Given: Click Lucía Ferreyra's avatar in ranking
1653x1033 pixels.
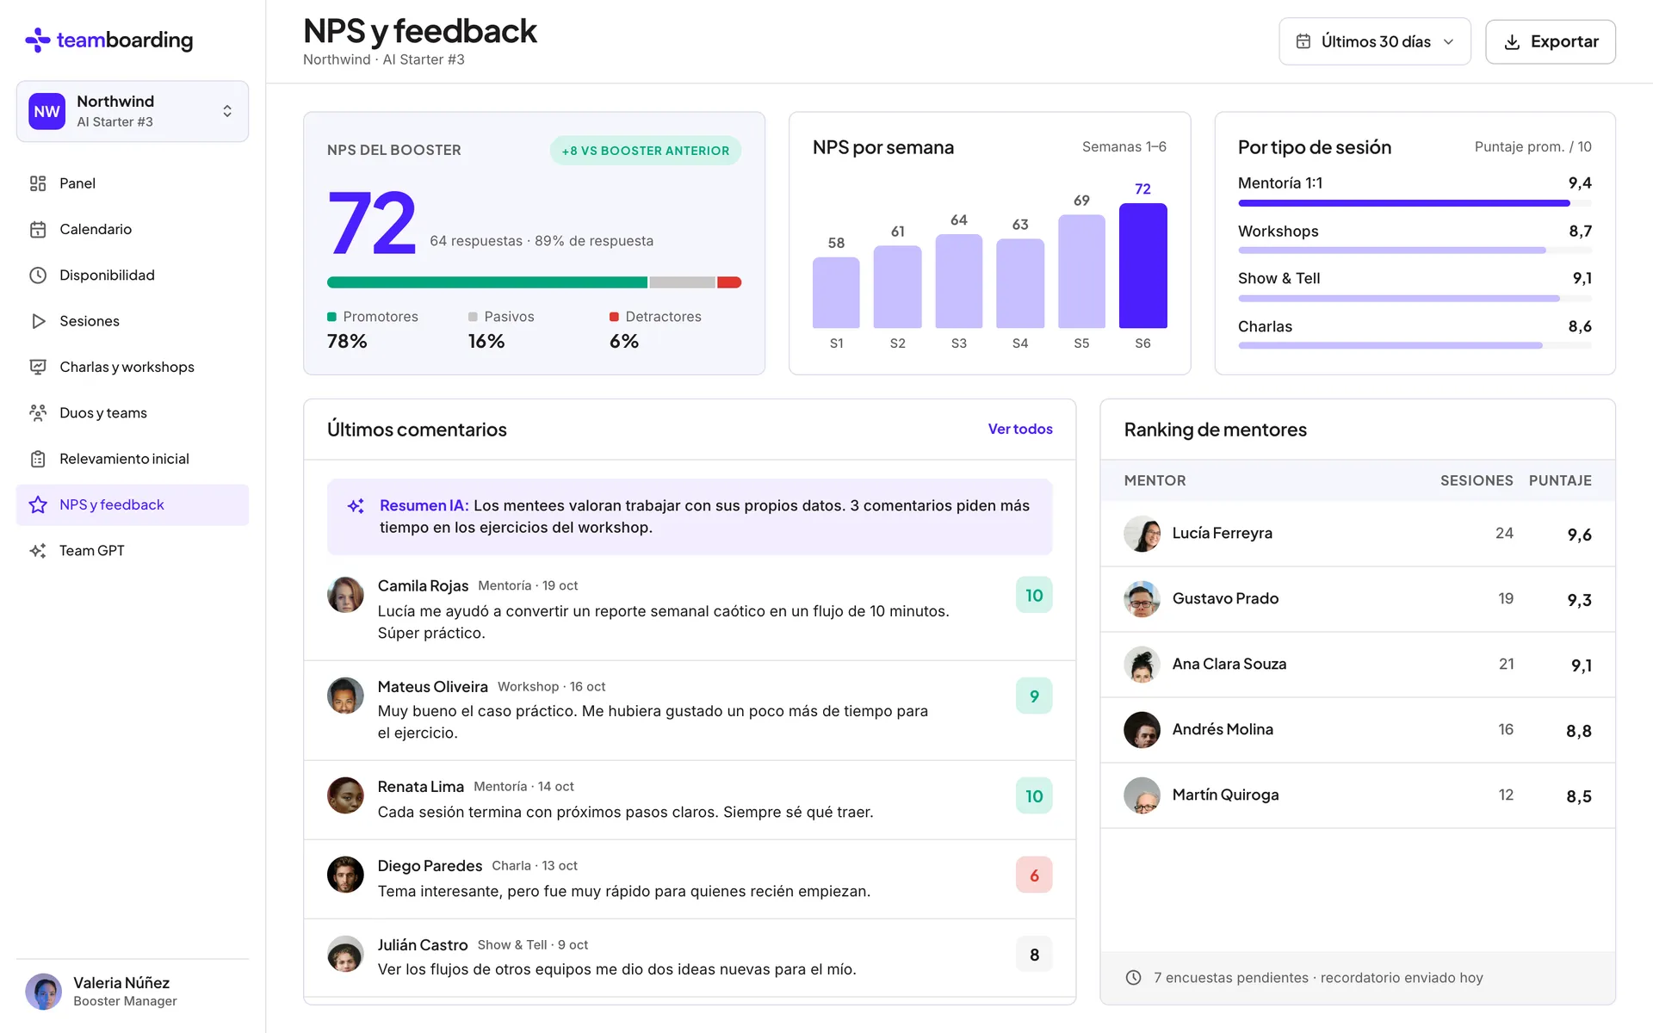Looking at the screenshot, I should pos(1142,534).
